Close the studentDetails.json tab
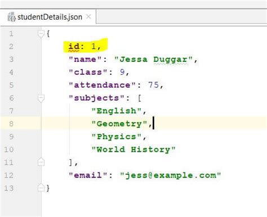This screenshot has height=217, width=267. click(88, 17)
